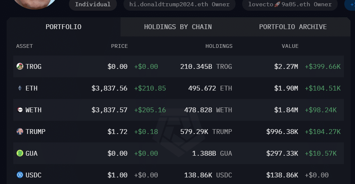Open the TRUMP asset name link
This screenshot has width=355, height=184.
35,131
